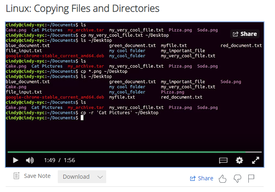The width and height of the screenshot is (275, 192).
Task: Click the Share overlay button in video
Action: coord(245,34)
